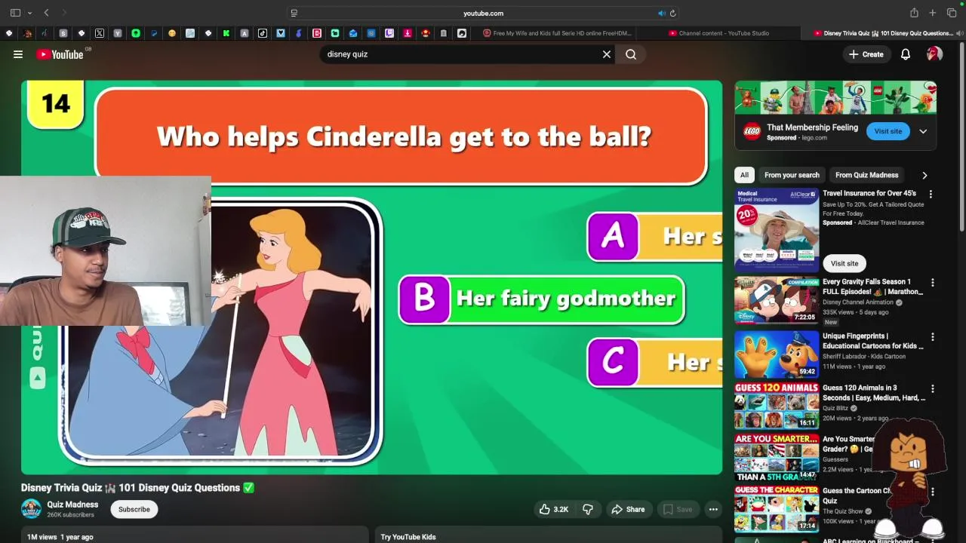Open Safari sidebar dropdown arrow
The image size is (966, 543).
pos(29,13)
